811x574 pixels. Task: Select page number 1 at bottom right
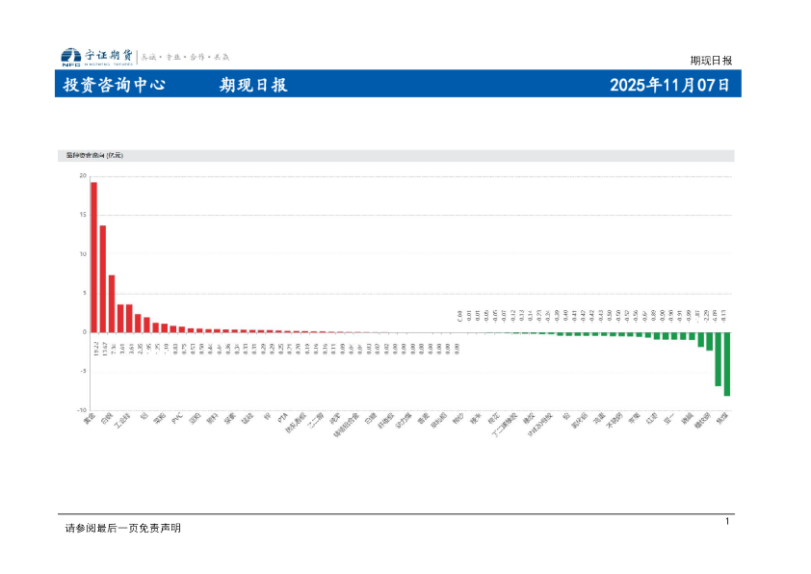[x=727, y=521]
